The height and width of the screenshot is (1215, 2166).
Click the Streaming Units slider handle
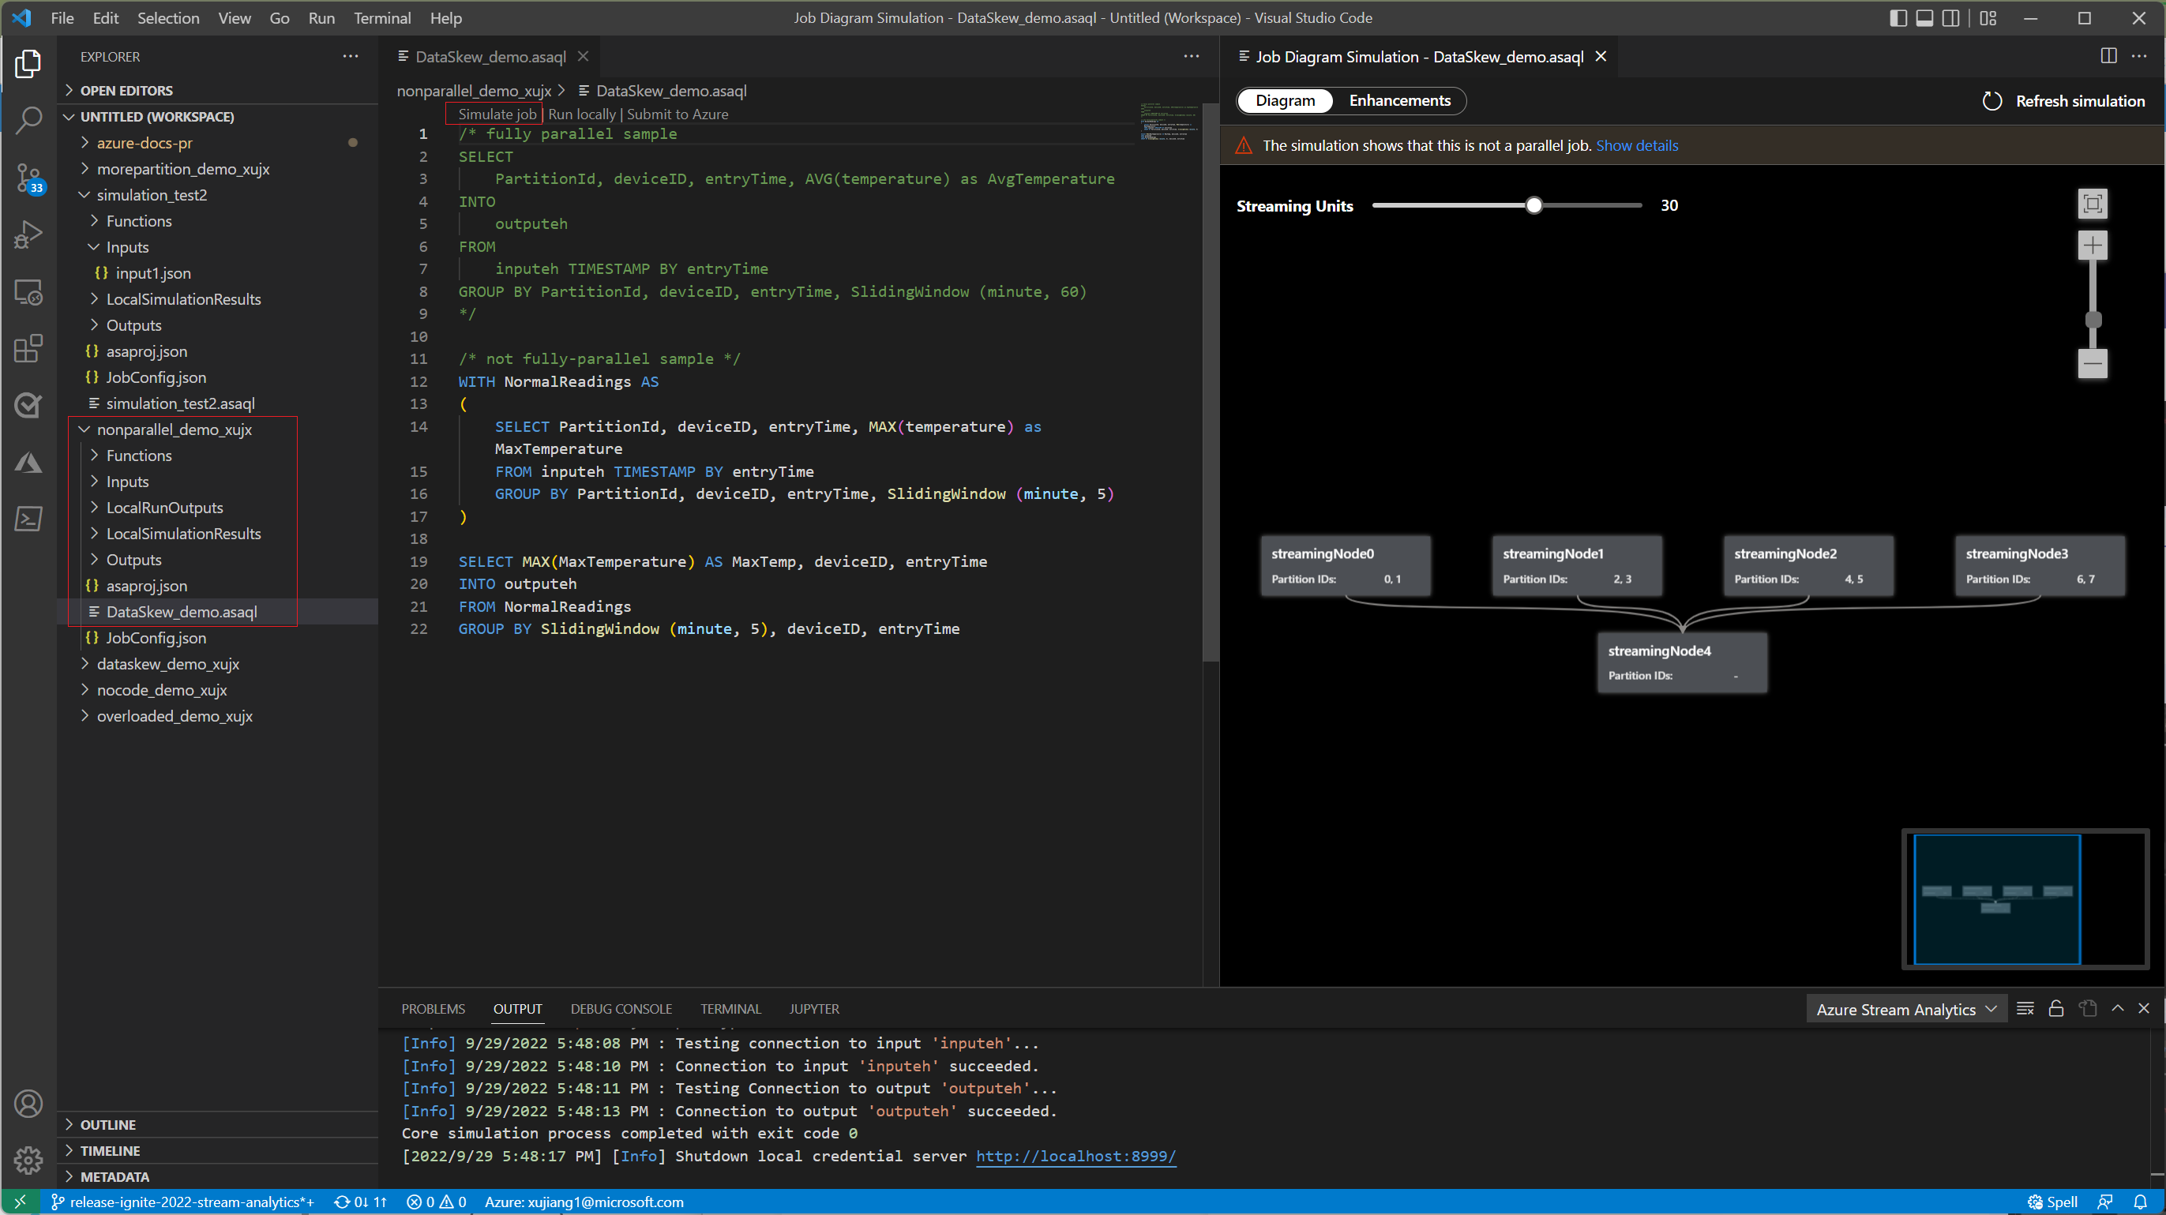(x=1533, y=205)
